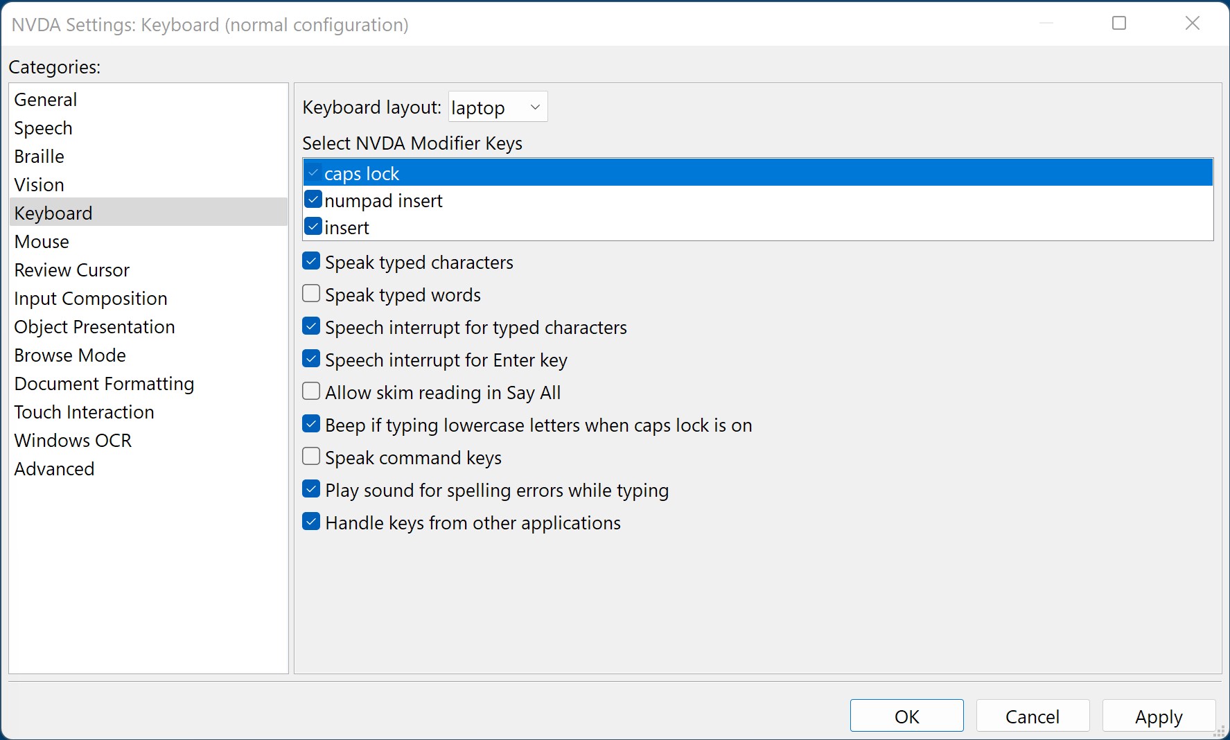Cancel the settings dialog

point(1032,716)
